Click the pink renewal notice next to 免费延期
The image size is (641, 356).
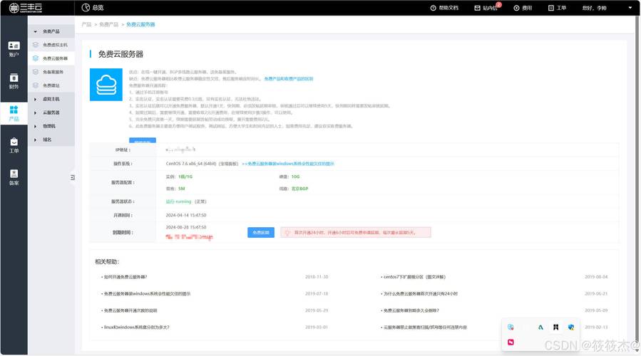tap(356, 232)
